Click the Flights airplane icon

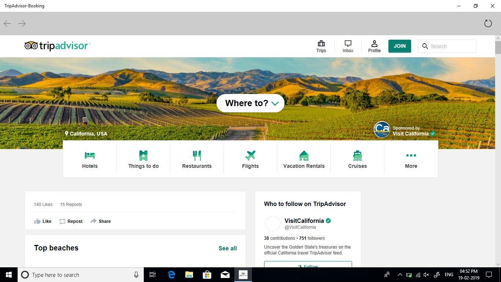251,155
